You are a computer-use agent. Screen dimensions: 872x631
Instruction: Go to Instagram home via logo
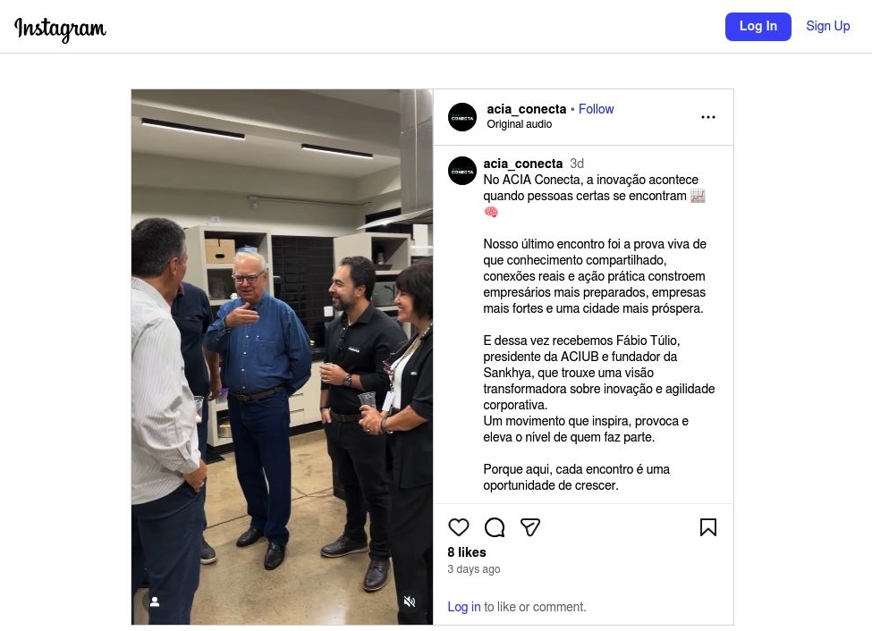[60, 28]
